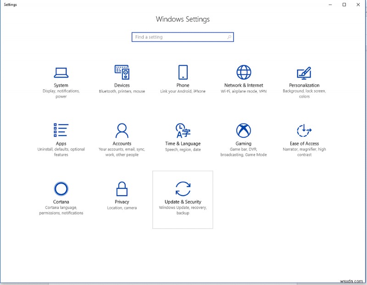Click the Personalization label

[x=304, y=85]
